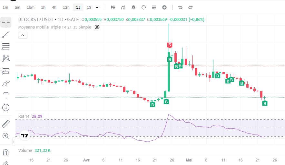Select the crosshair cursor tool
The height and width of the screenshot is (165, 285).
pyautogui.click(x=6, y=22)
